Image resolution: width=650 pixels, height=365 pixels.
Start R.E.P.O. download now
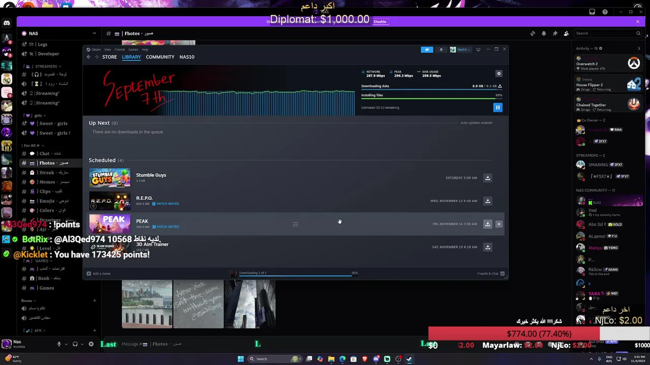[x=487, y=201]
